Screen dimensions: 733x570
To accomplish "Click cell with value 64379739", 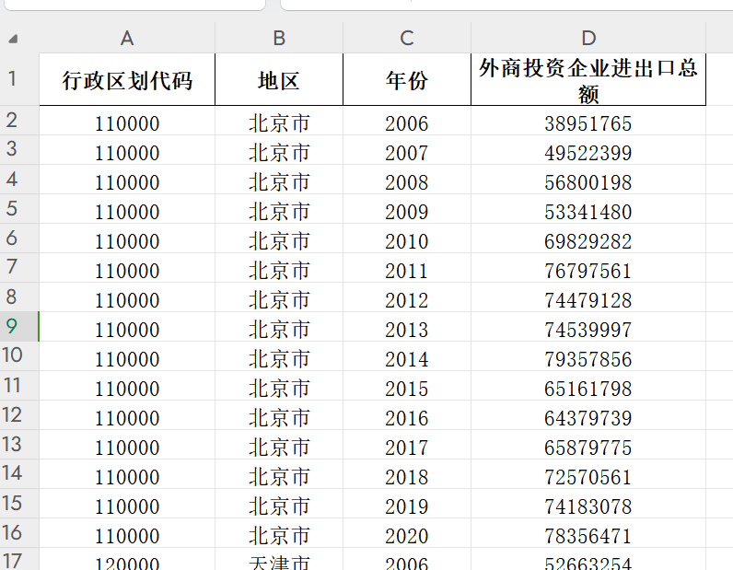I will pos(588,415).
